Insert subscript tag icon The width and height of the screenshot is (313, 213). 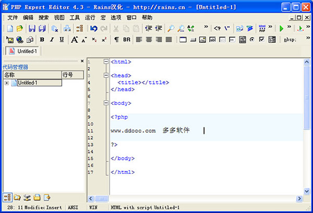pos(94,40)
